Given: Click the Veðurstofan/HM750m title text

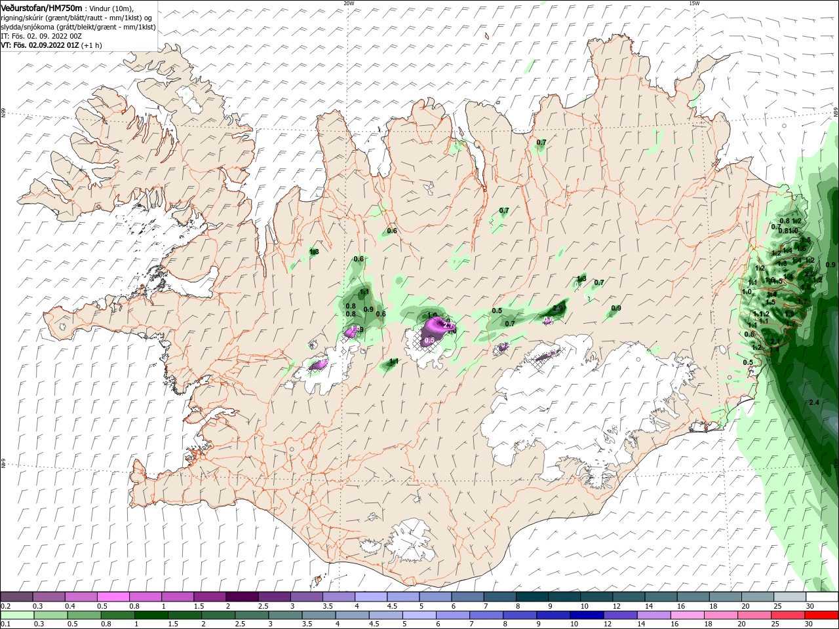Looking at the screenshot, I should [41, 8].
